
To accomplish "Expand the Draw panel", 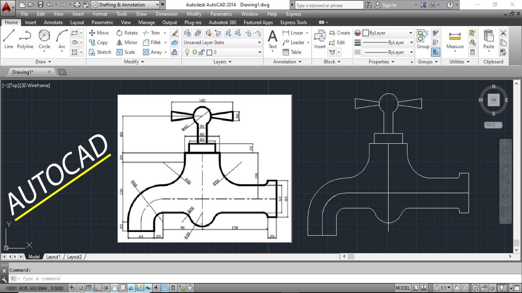I will click(43, 62).
